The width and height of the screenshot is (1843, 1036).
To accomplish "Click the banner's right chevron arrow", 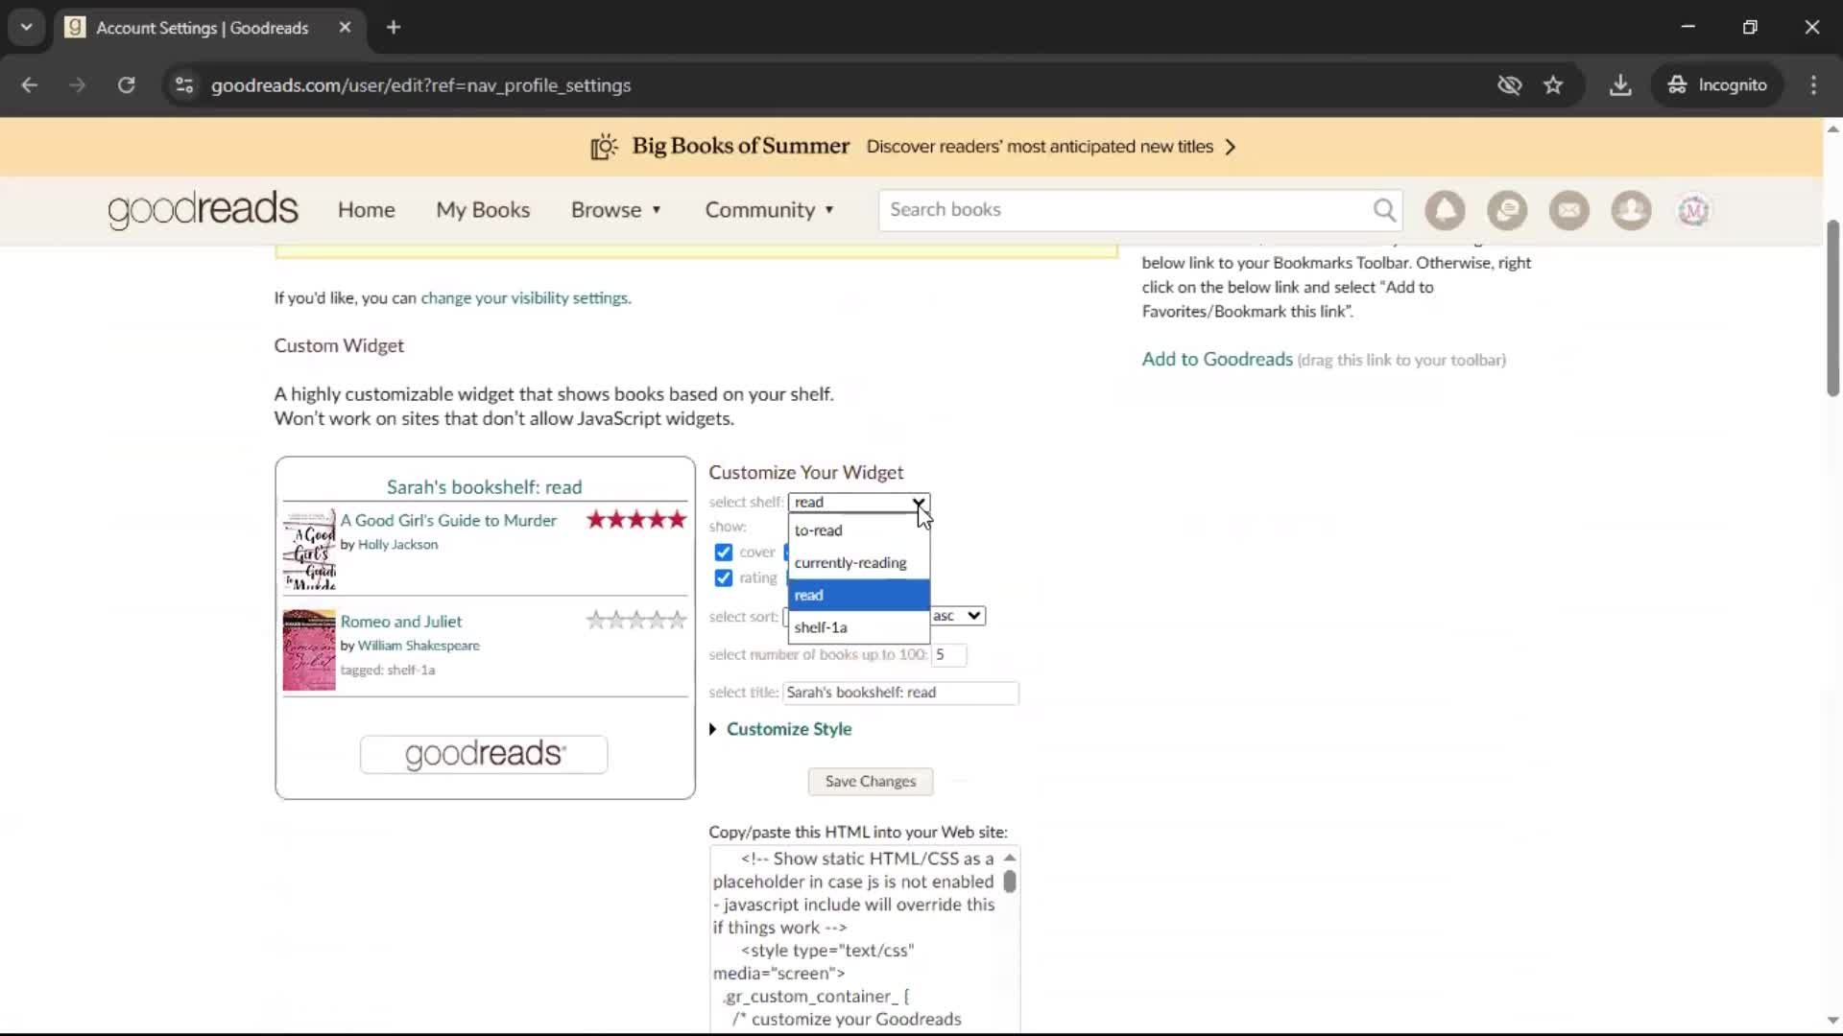I will [x=1231, y=147].
